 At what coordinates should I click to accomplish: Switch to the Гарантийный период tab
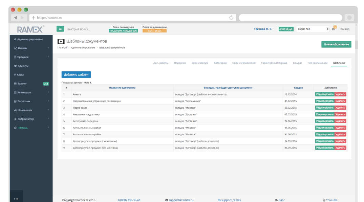[274, 63]
